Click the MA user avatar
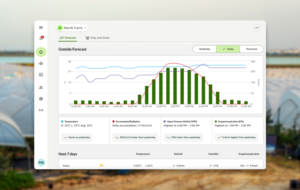 coord(41,162)
